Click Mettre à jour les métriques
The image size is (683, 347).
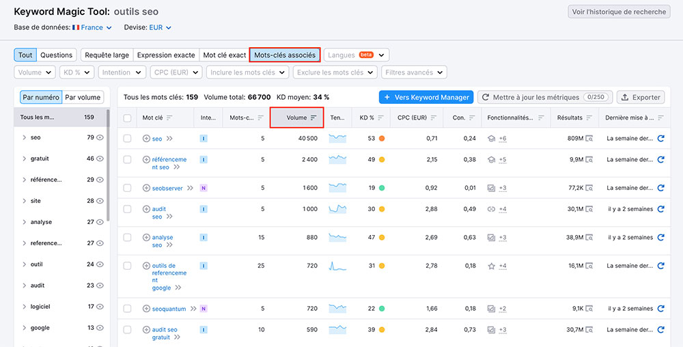coord(545,98)
